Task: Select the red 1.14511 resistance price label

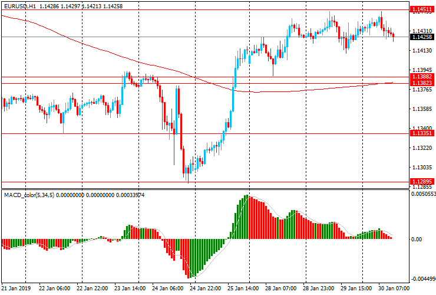Action: click(x=422, y=10)
